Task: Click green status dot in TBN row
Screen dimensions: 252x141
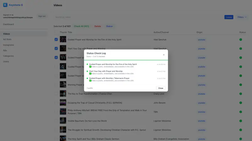Action: point(241,112)
